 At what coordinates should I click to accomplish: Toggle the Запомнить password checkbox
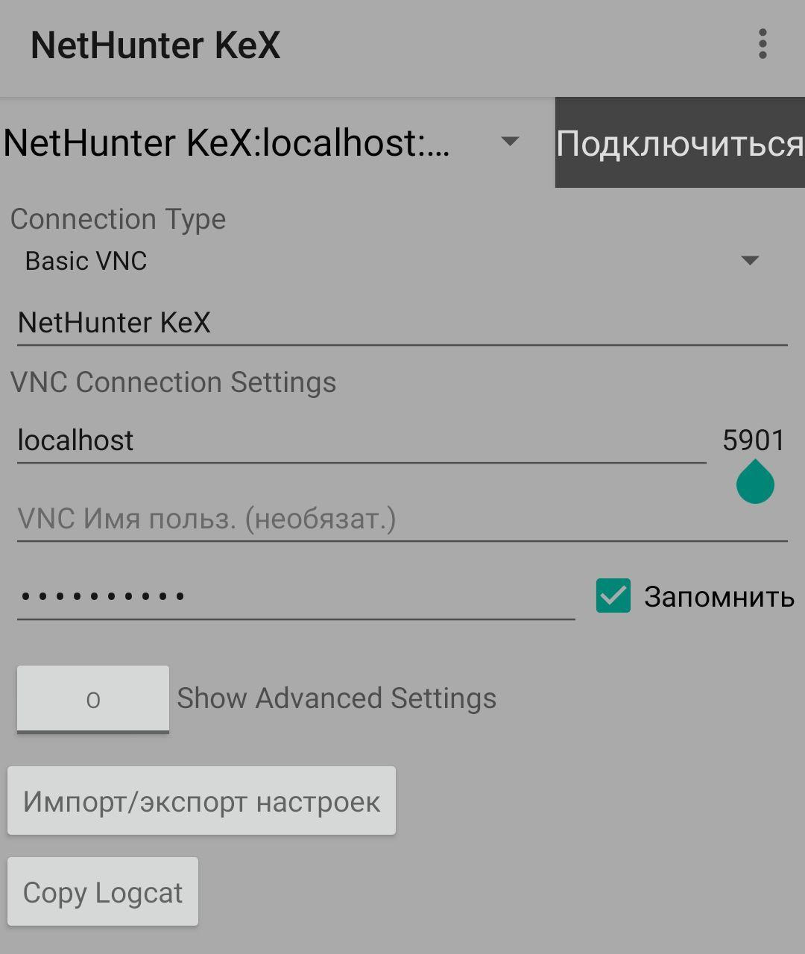[x=613, y=596]
